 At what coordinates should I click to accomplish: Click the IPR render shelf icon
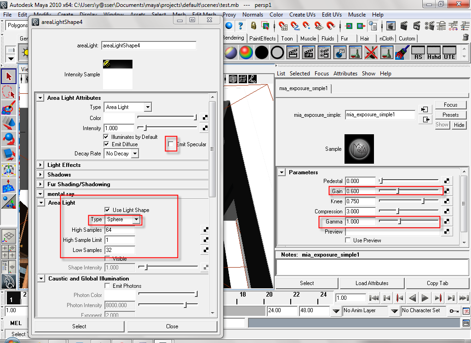tap(309, 53)
